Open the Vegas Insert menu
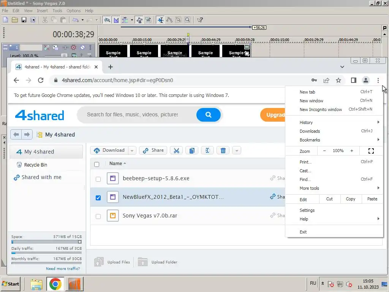The width and height of the screenshot is (389, 292). tap(42, 11)
